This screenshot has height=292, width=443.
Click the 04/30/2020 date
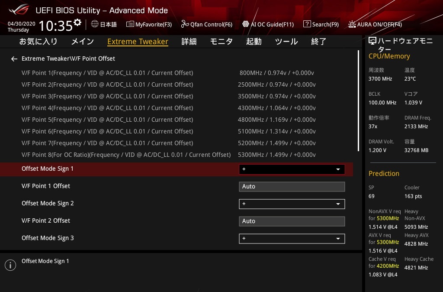tap(22, 24)
